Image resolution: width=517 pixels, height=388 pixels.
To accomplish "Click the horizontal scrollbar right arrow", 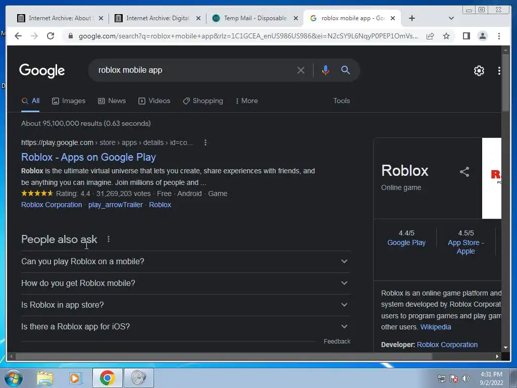I will (x=497, y=356).
